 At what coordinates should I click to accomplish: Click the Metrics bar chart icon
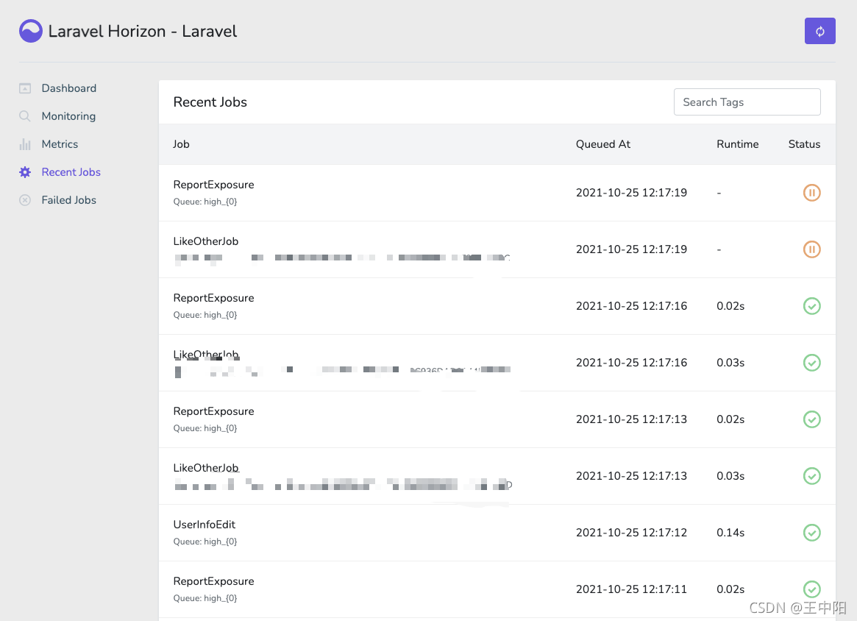(x=25, y=143)
